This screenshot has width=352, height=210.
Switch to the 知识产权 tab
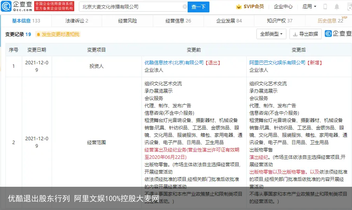(279, 21)
